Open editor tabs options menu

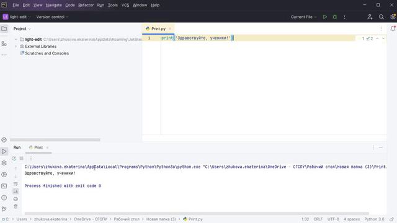pyautogui.click(x=381, y=28)
